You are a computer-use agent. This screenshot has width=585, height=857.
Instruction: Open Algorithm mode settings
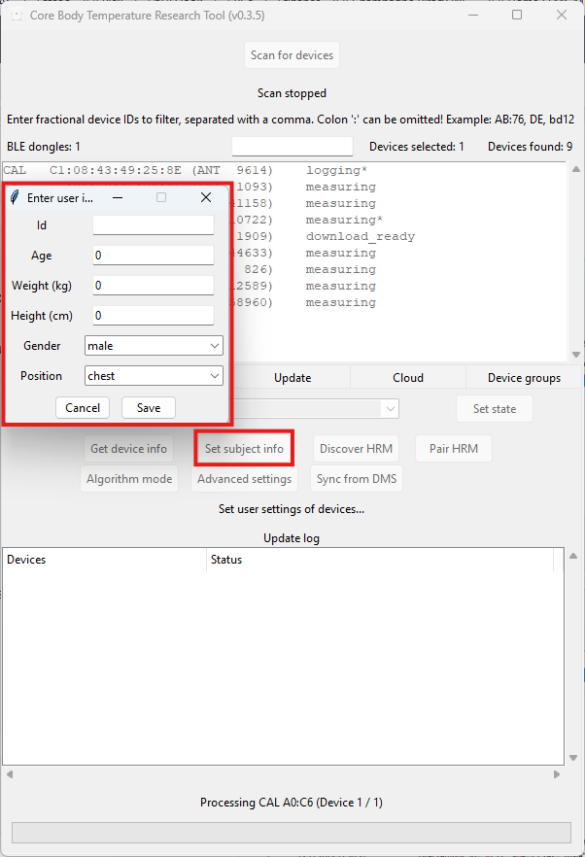pyautogui.click(x=129, y=479)
